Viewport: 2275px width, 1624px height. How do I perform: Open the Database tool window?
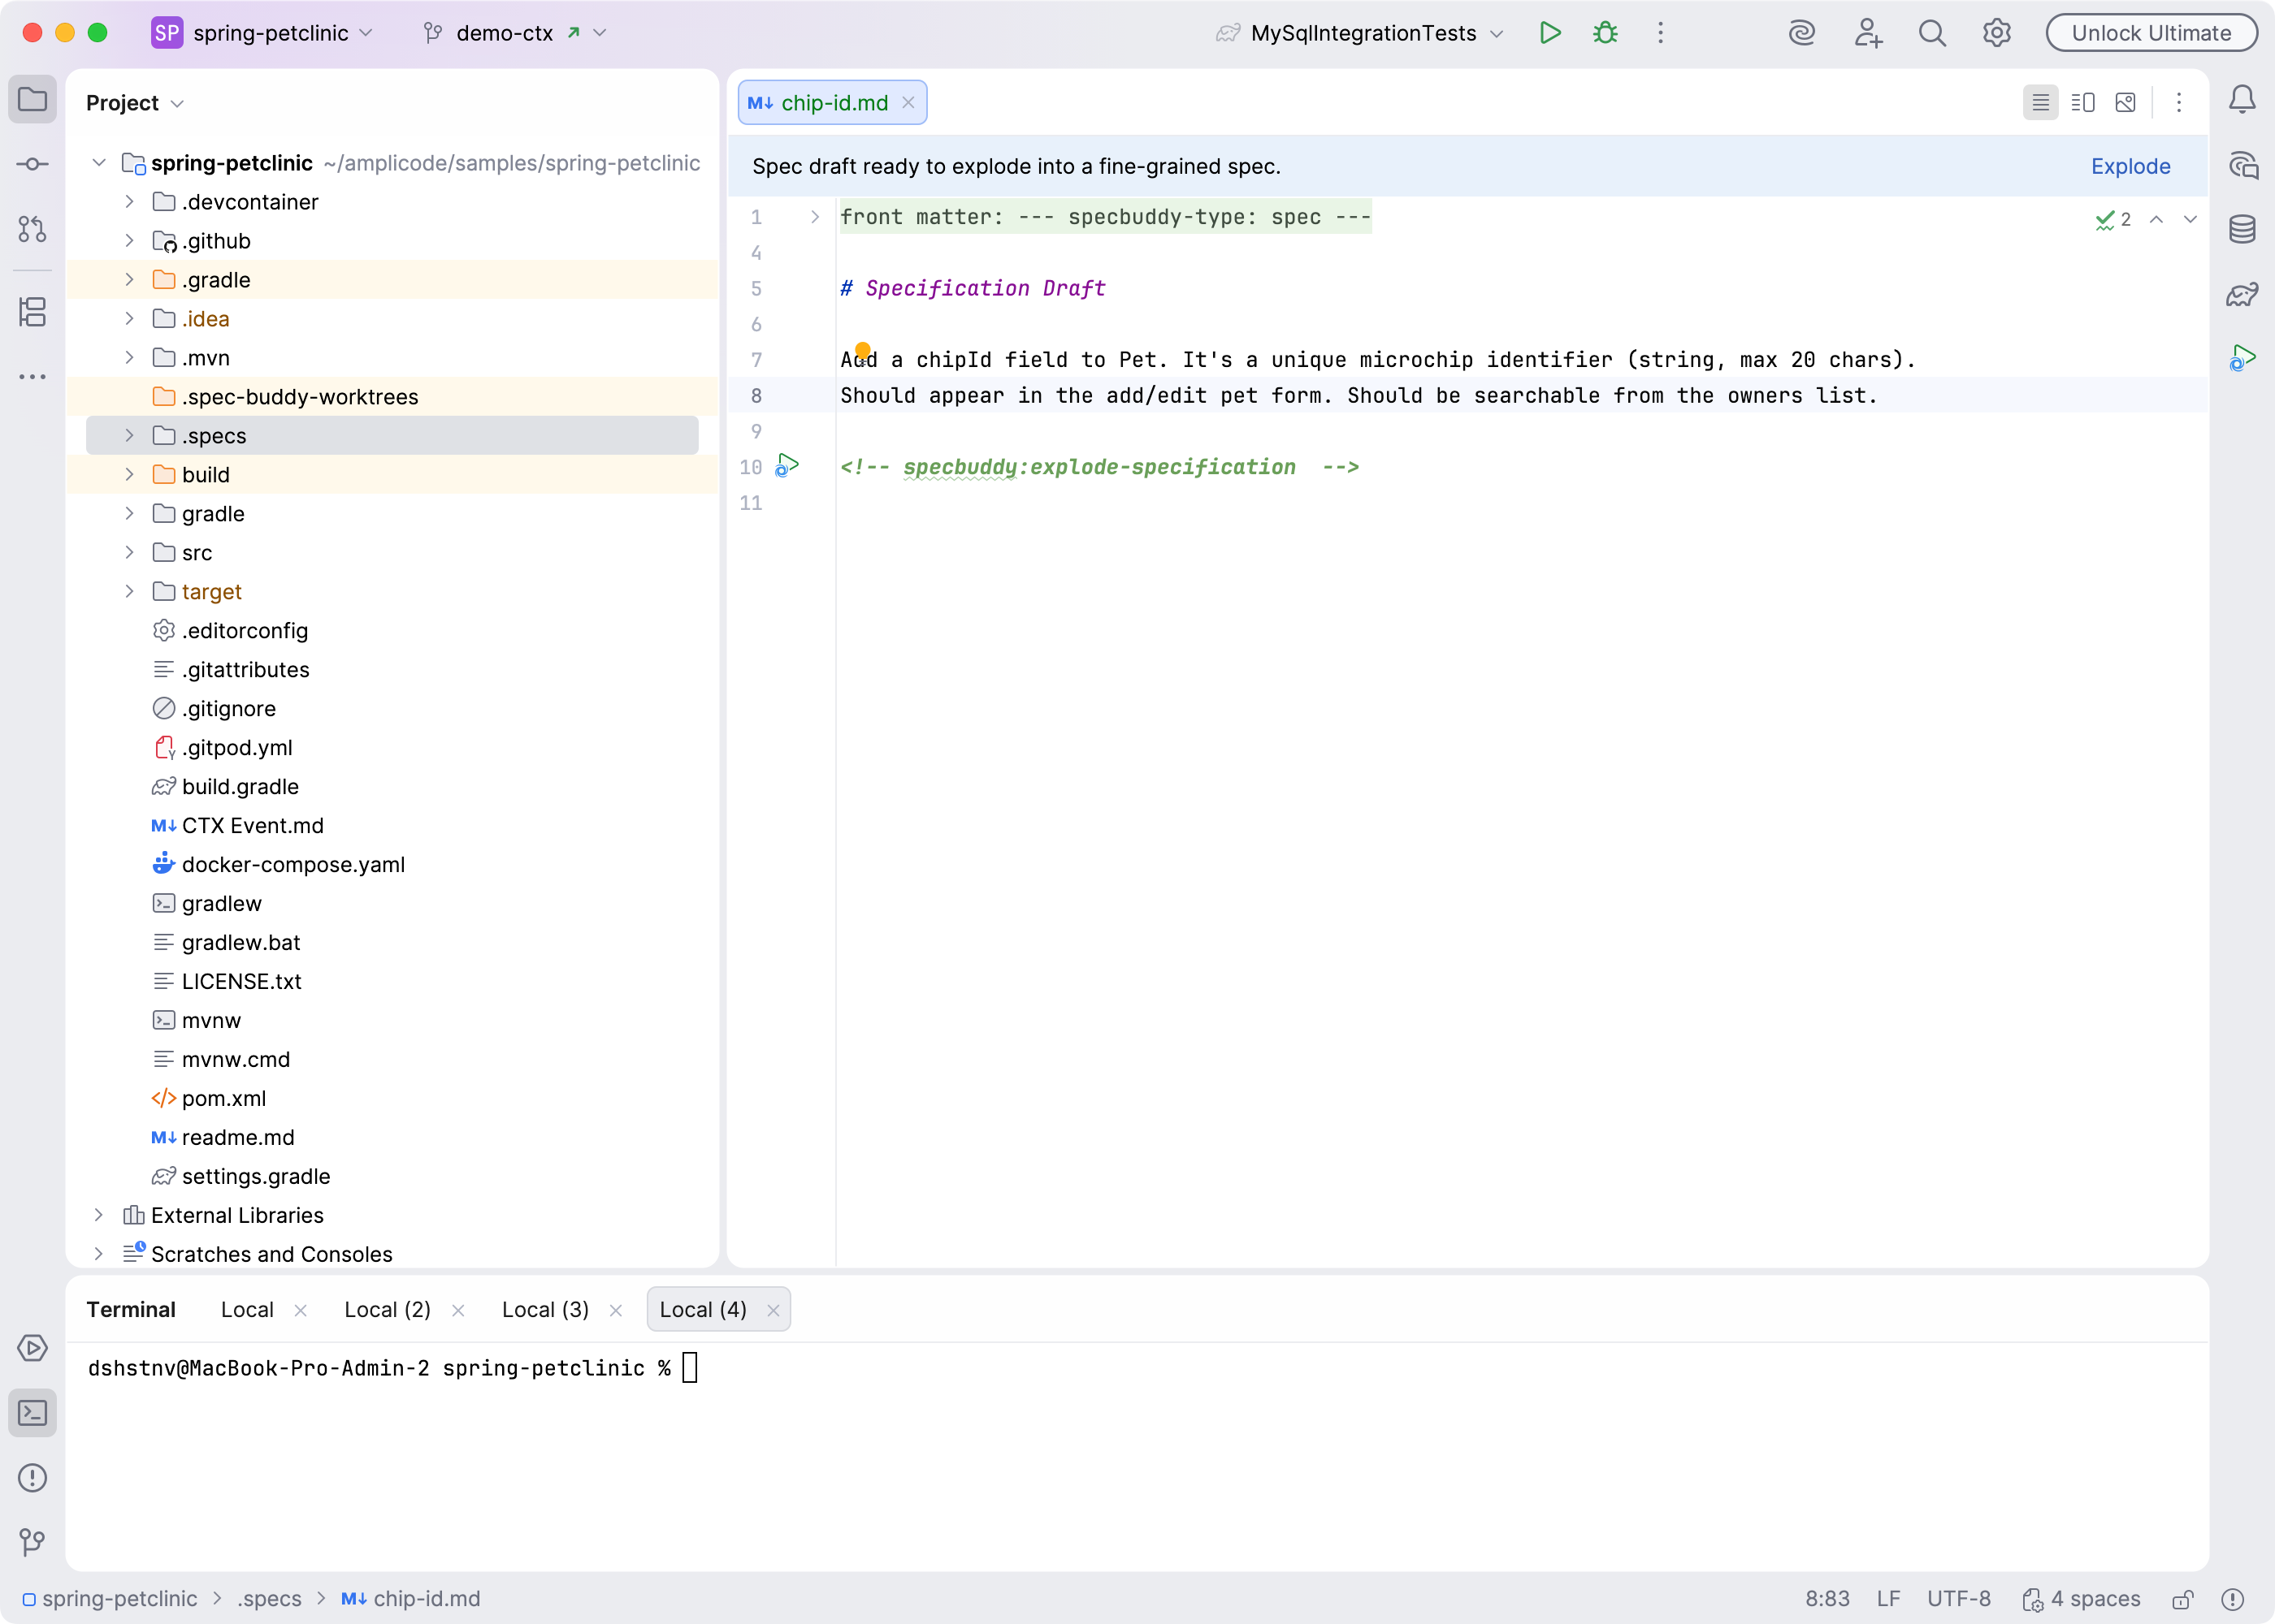coord(2242,229)
